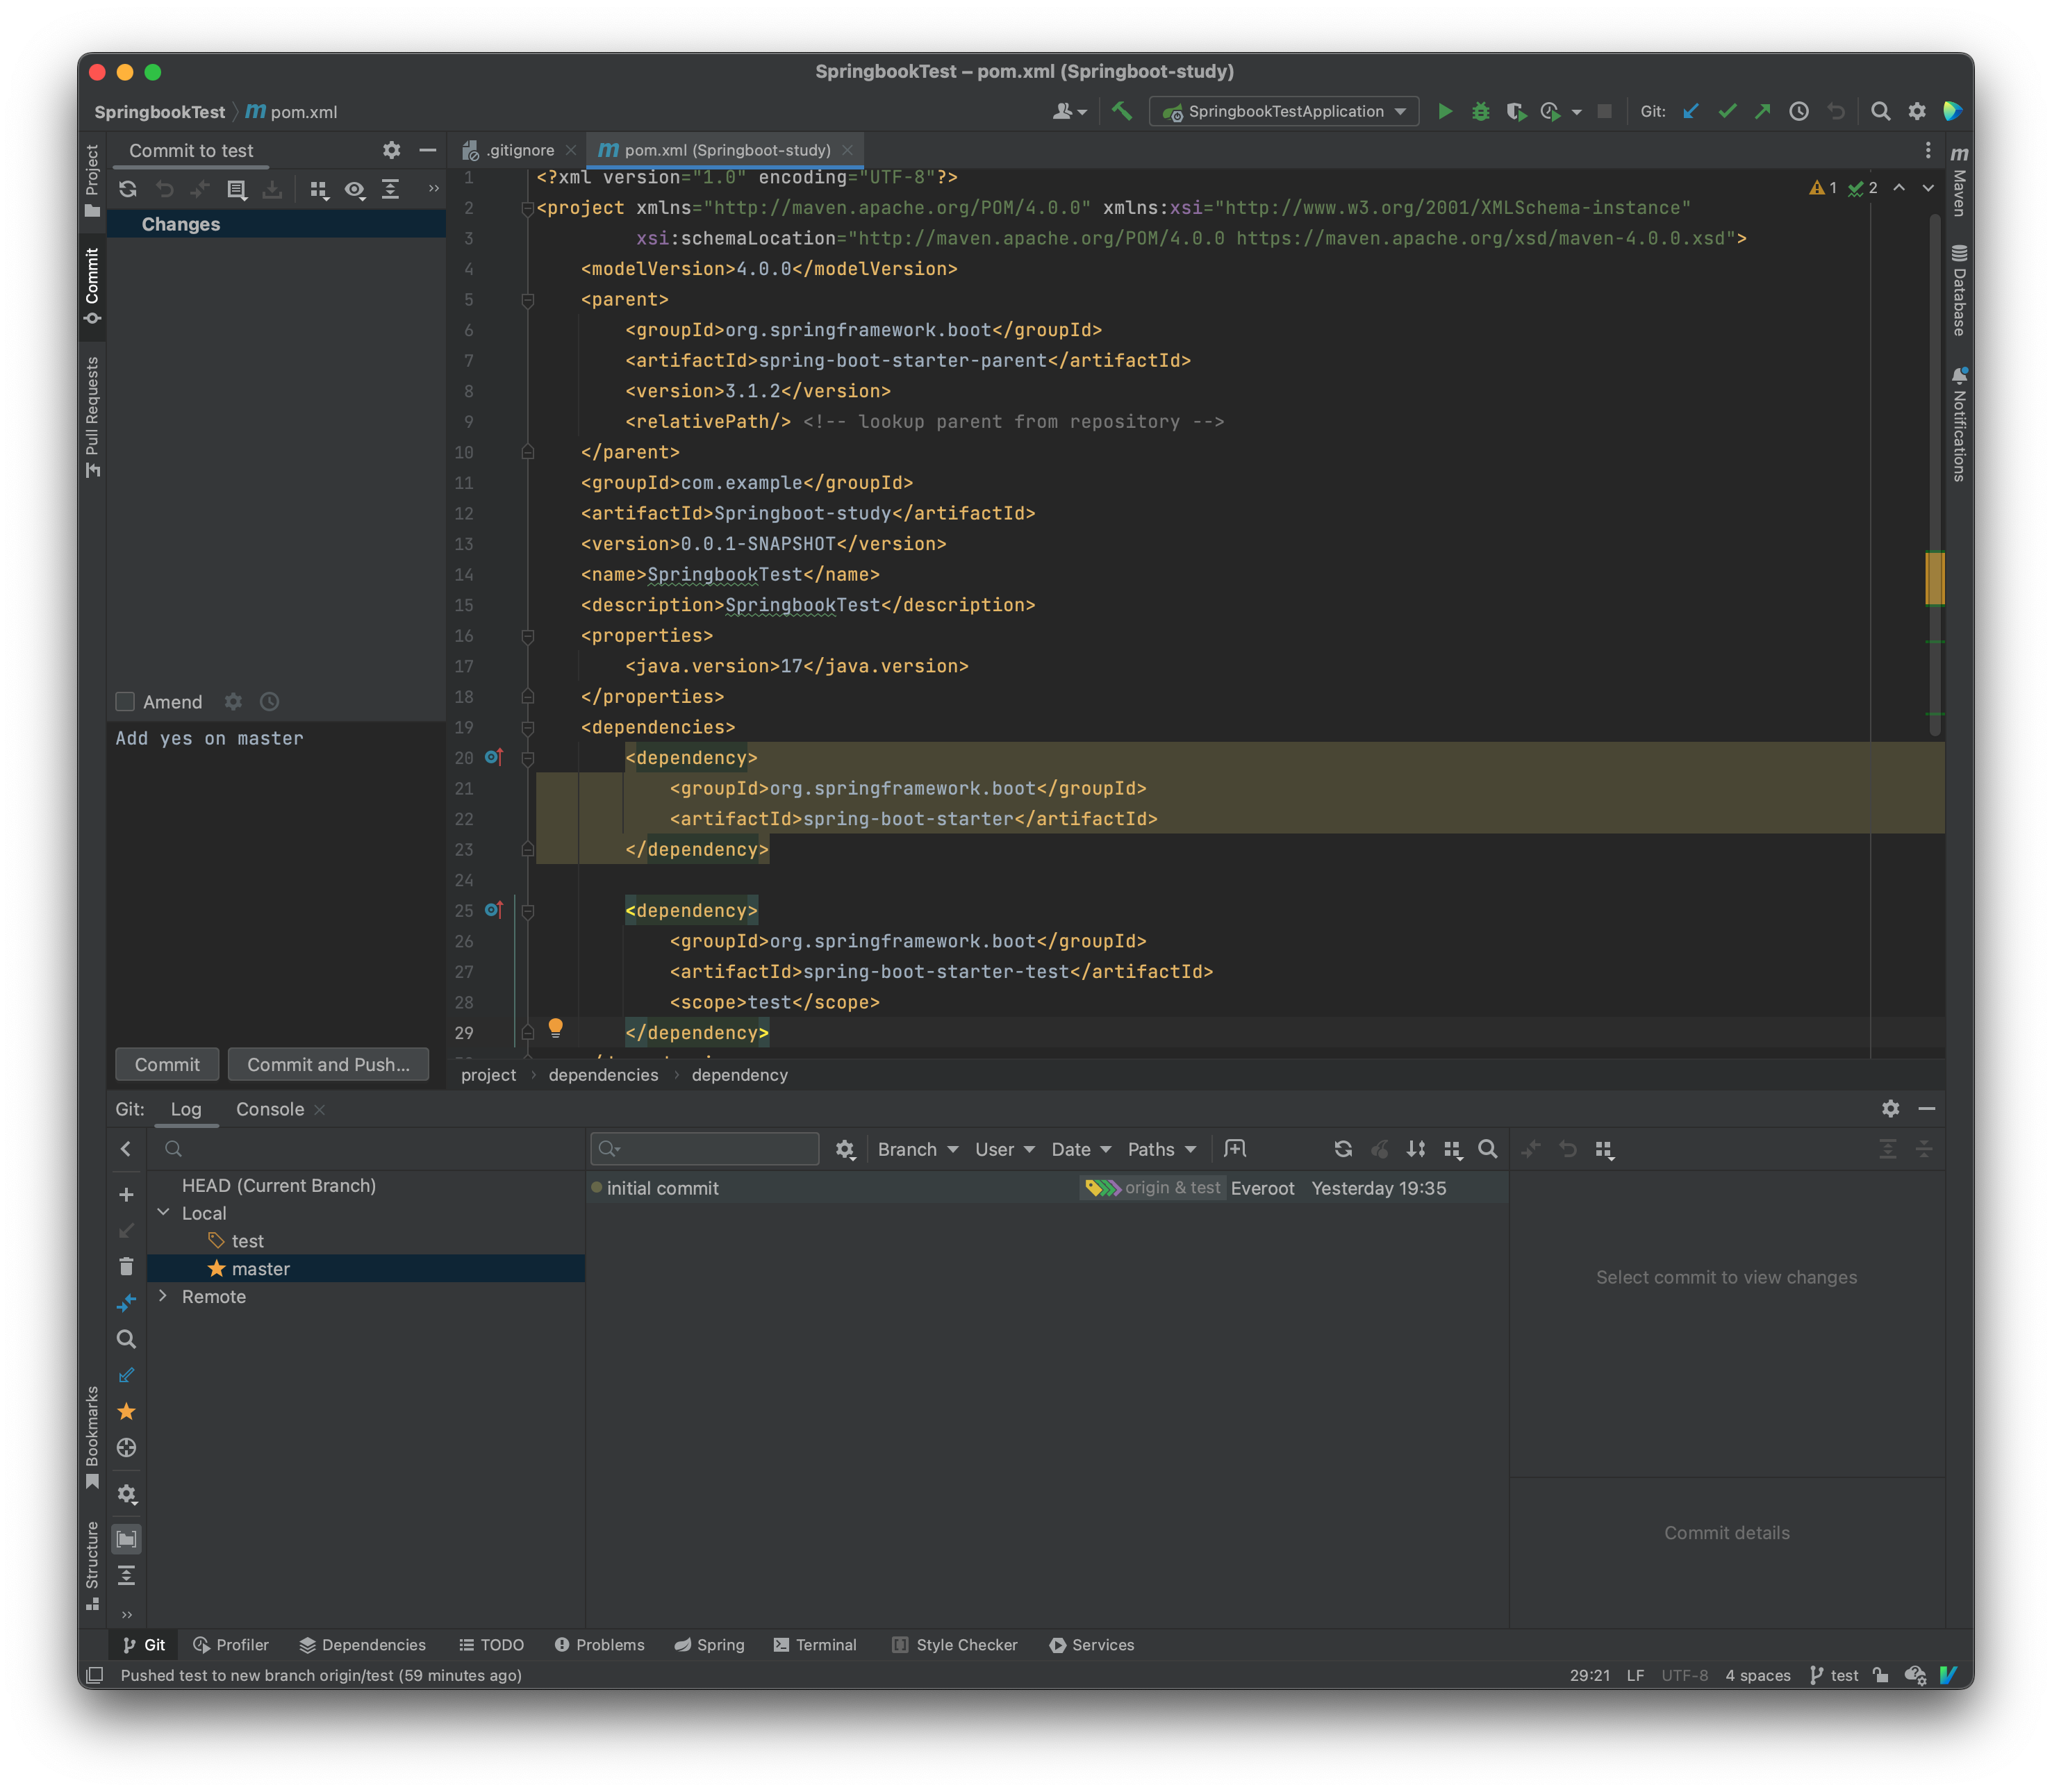Viewport: 2052px width, 1792px height.
Task: Mark branch as favorite with star icon
Action: (126, 1411)
